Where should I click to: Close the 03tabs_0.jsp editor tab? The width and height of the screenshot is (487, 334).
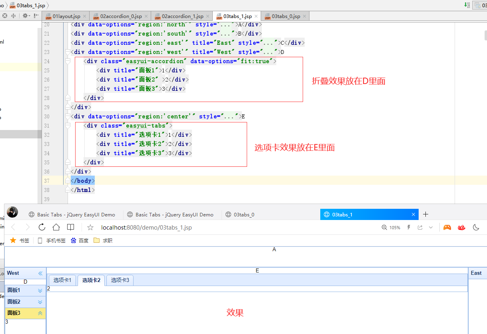coord(305,16)
